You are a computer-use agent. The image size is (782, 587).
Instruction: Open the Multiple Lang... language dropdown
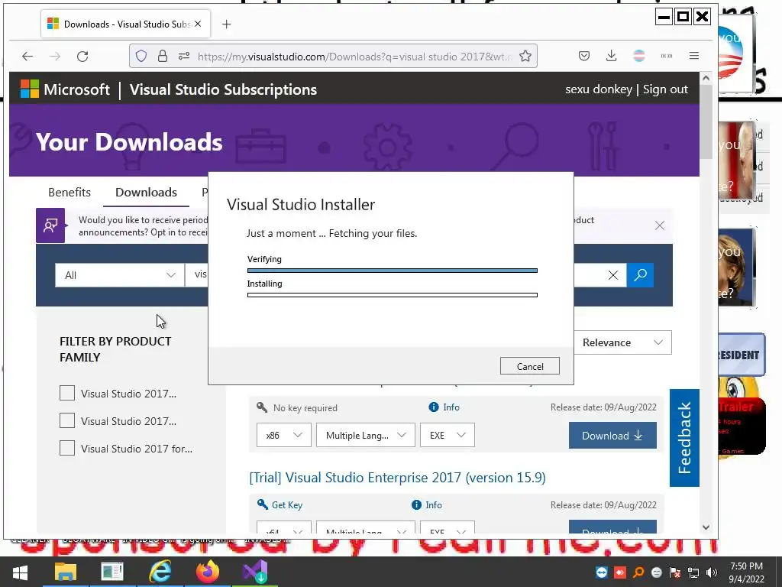point(366,435)
